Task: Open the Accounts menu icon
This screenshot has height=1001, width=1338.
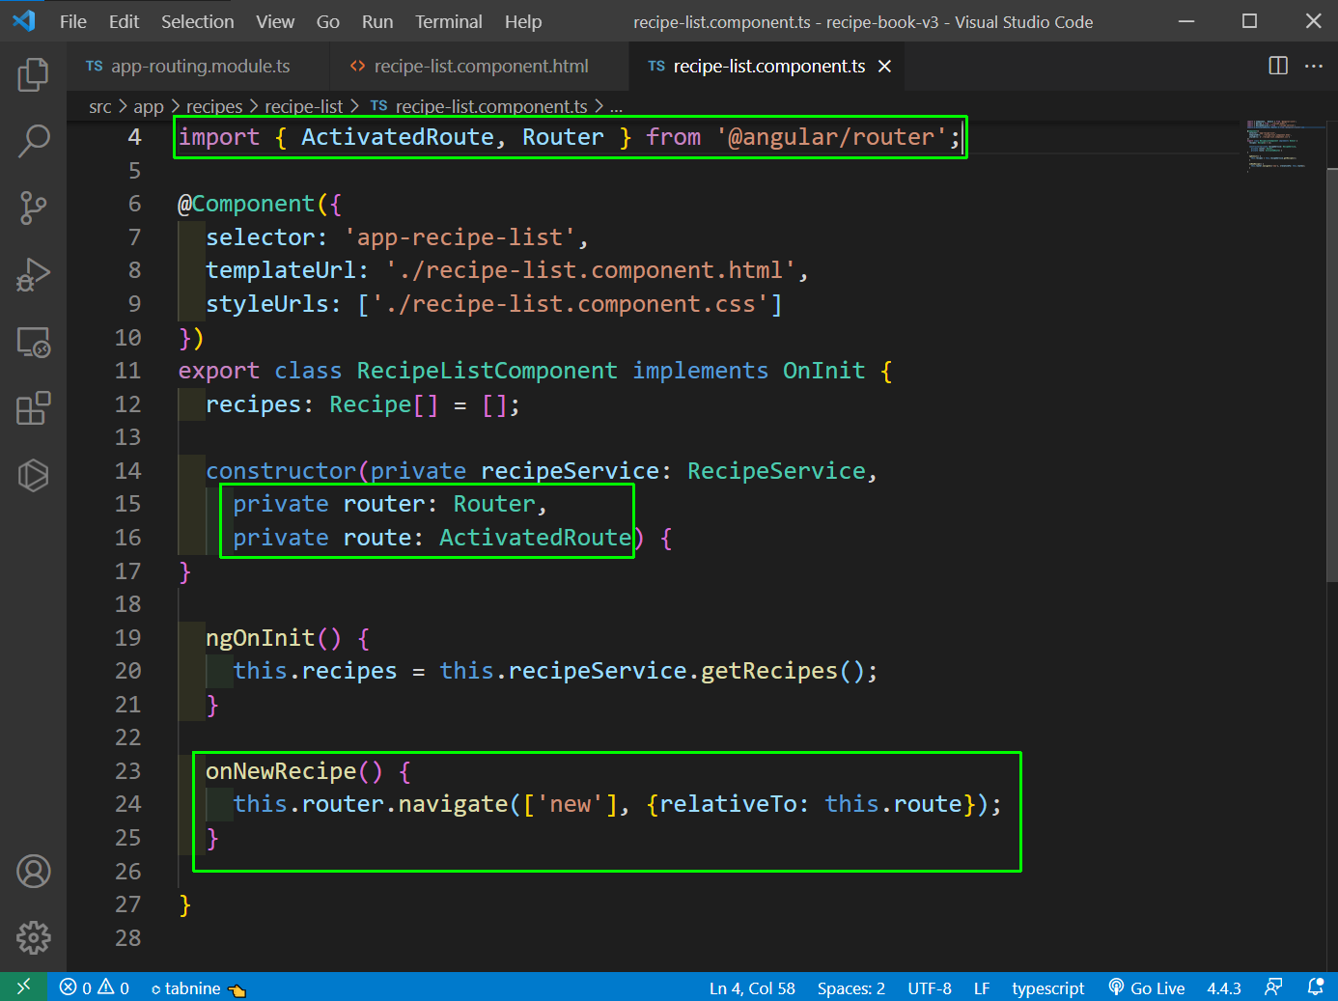Action: pos(33,872)
